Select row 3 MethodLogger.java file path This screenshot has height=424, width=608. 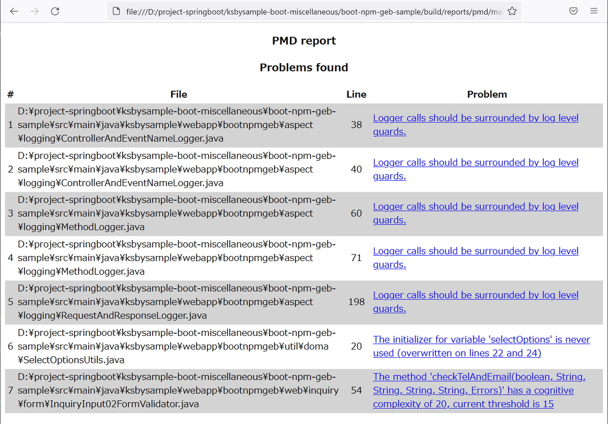(x=177, y=213)
